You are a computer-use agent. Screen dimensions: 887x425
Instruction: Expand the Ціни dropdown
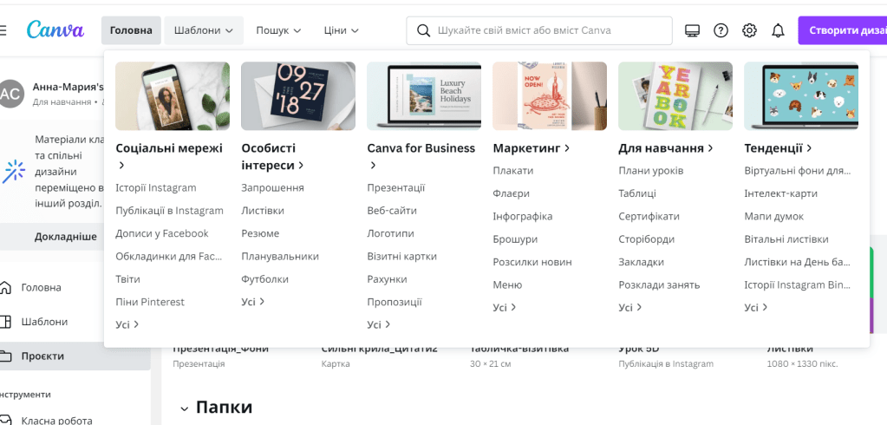(x=341, y=30)
